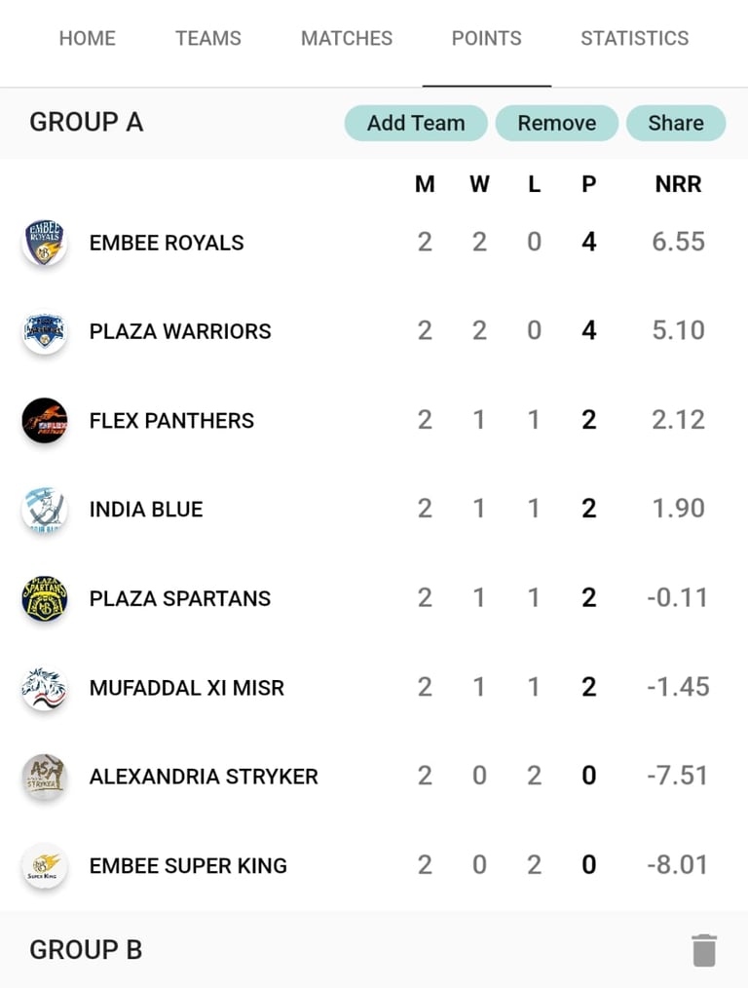Viewport: 748px width, 988px height.
Task: Click the Alexandria Stryker team logo
Action: click(x=45, y=777)
